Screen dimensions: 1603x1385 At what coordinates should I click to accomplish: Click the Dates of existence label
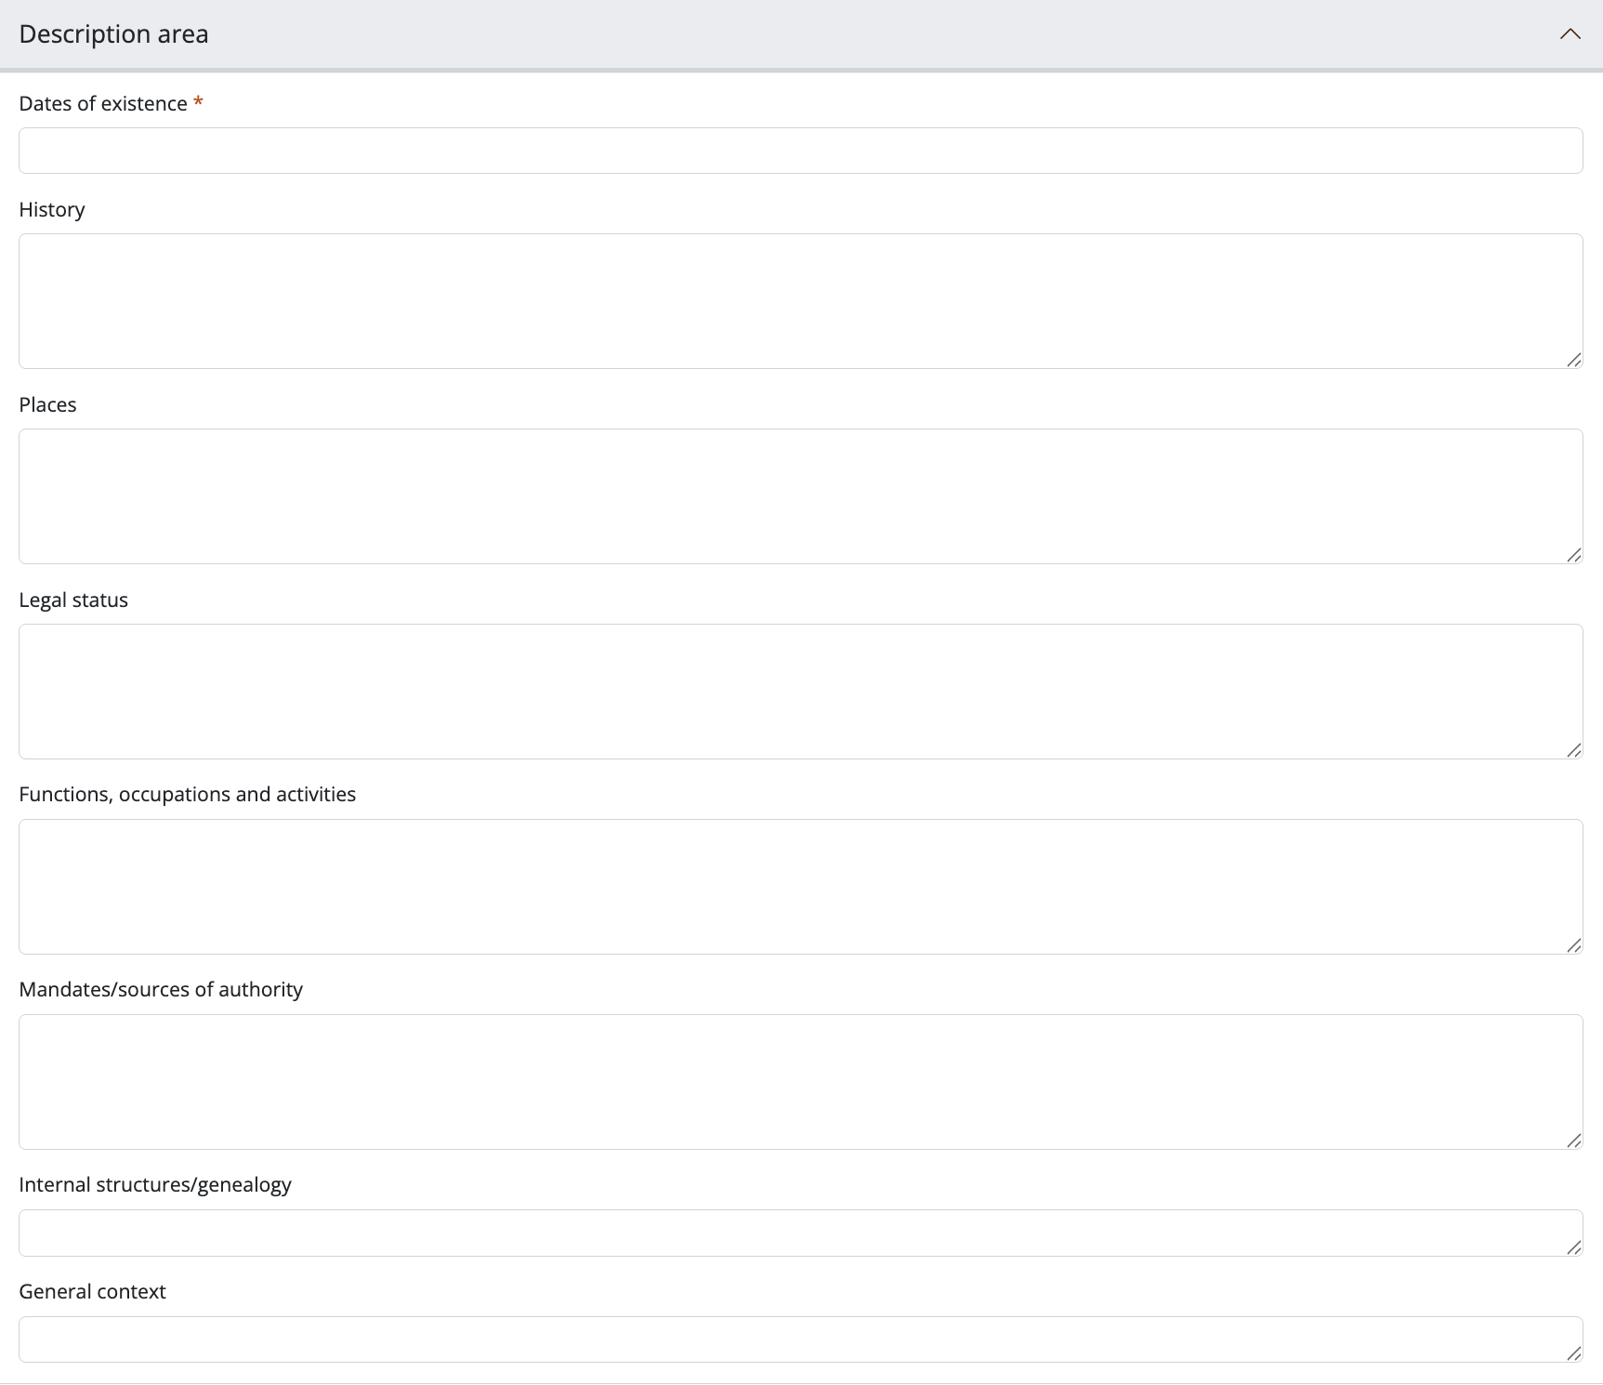(103, 104)
